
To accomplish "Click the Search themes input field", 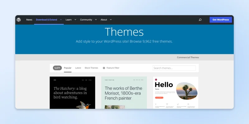I will pyautogui.click(x=174, y=68).
